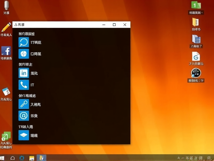Click the Task View circle in the taskbar
This screenshot has height=161, width=214.
pyautogui.click(x=21, y=158)
